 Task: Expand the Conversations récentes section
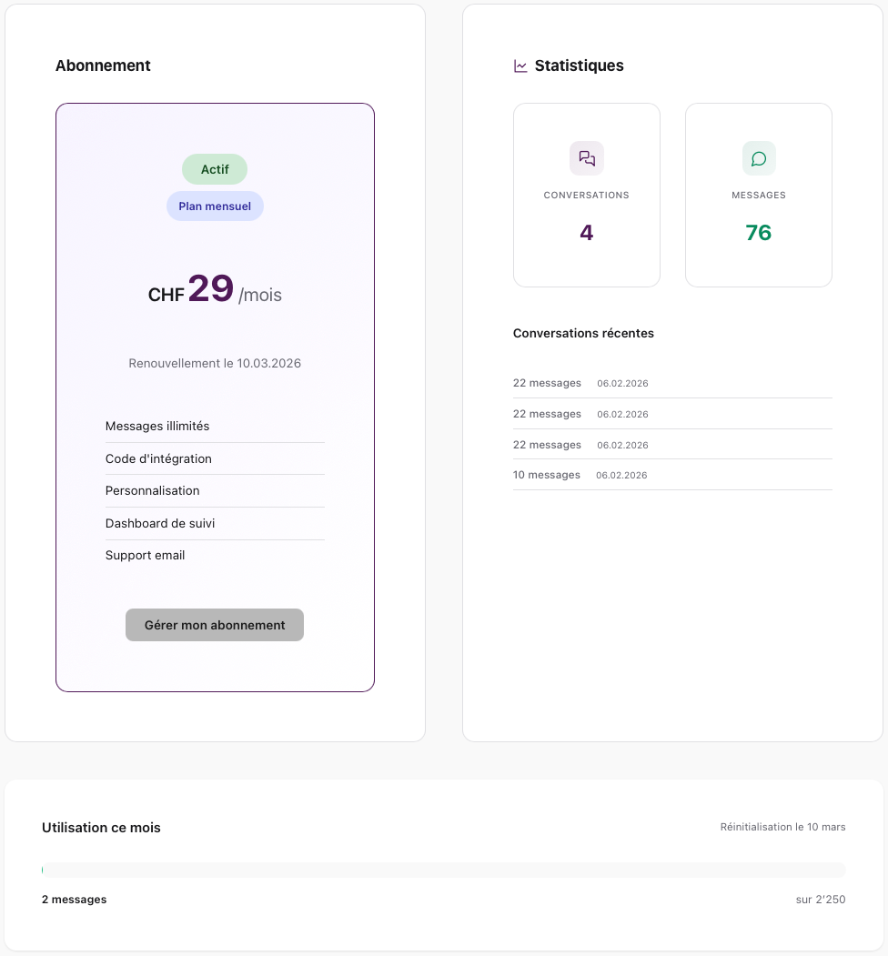pyautogui.click(x=583, y=333)
